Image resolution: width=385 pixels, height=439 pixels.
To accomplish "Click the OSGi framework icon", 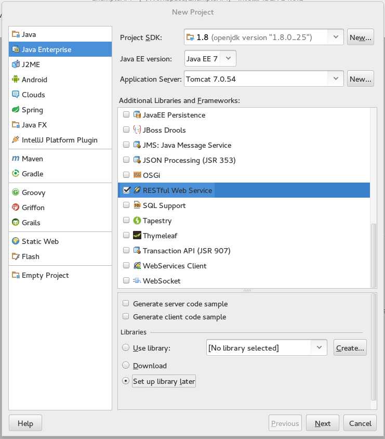I will click(137, 175).
